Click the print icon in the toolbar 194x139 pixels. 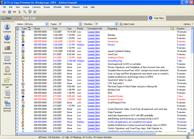(4, 12)
